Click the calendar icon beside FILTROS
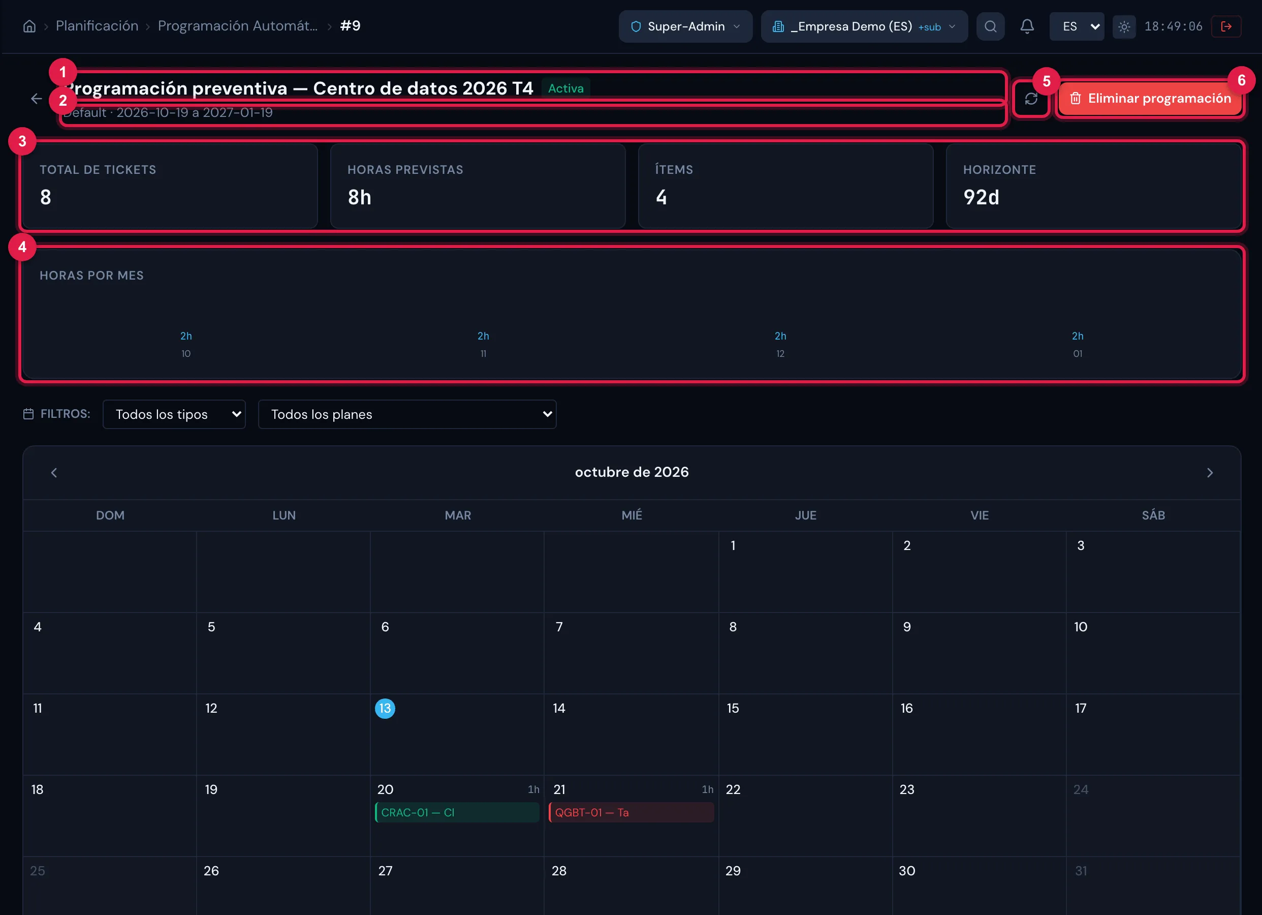The image size is (1262, 915). tap(28, 414)
